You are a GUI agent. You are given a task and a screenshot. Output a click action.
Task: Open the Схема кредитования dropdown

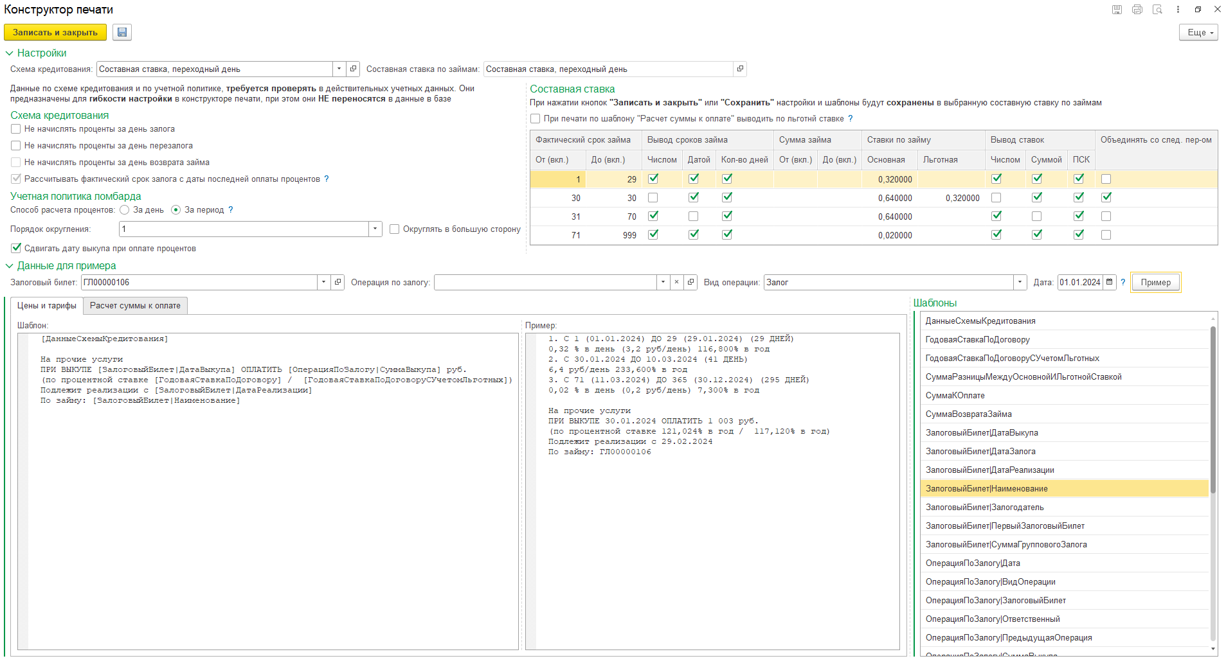click(339, 69)
